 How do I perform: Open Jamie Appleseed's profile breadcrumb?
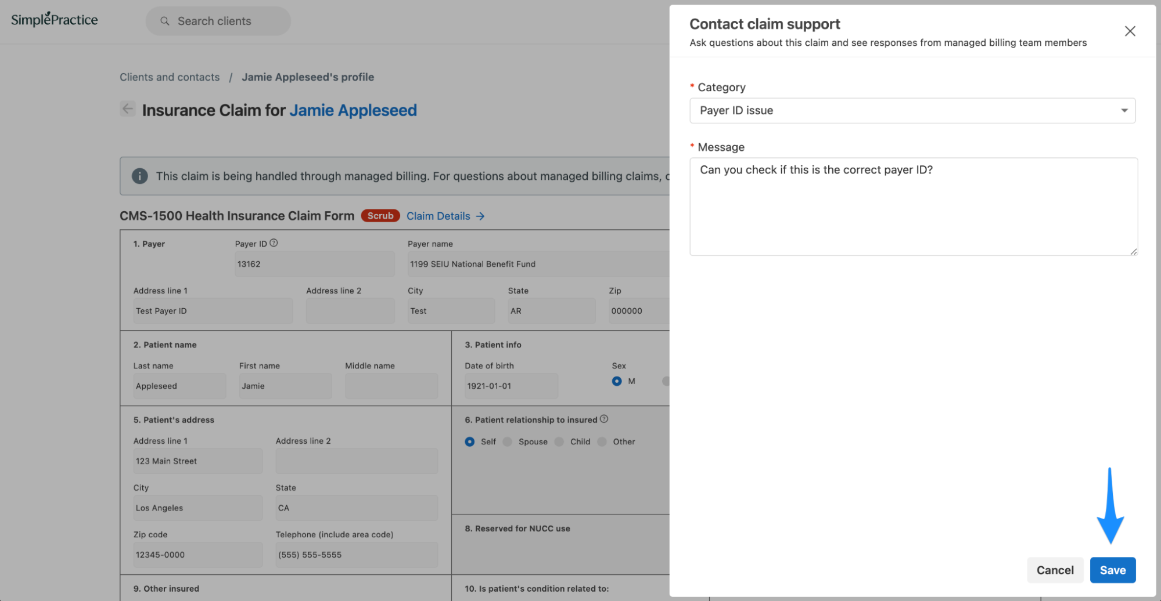coord(308,77)
